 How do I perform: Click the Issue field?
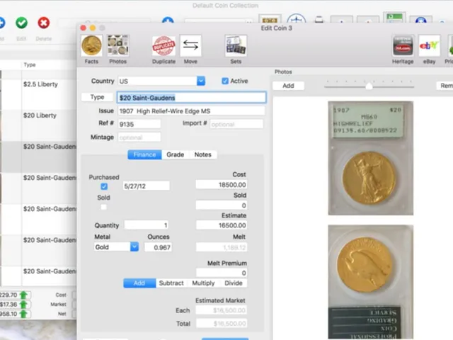pyautogui.click(x=191, y=111)
